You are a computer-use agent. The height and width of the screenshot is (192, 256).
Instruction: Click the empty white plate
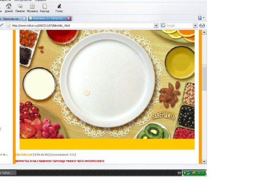point(107,80)
